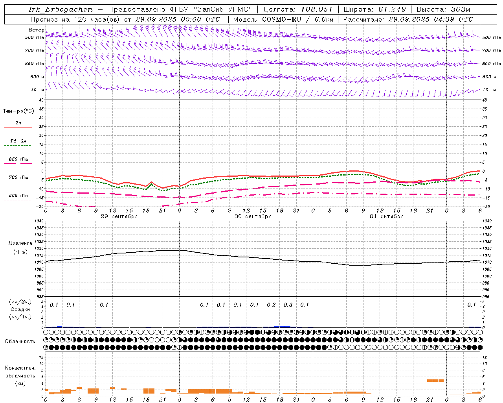Click the Широта: 61.249 latitude value
Image resolution: width=503 pixels, height=403 pixels.
tap(374, 9)
